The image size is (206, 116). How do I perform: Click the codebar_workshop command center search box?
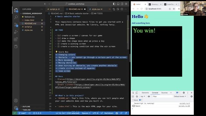75,4
